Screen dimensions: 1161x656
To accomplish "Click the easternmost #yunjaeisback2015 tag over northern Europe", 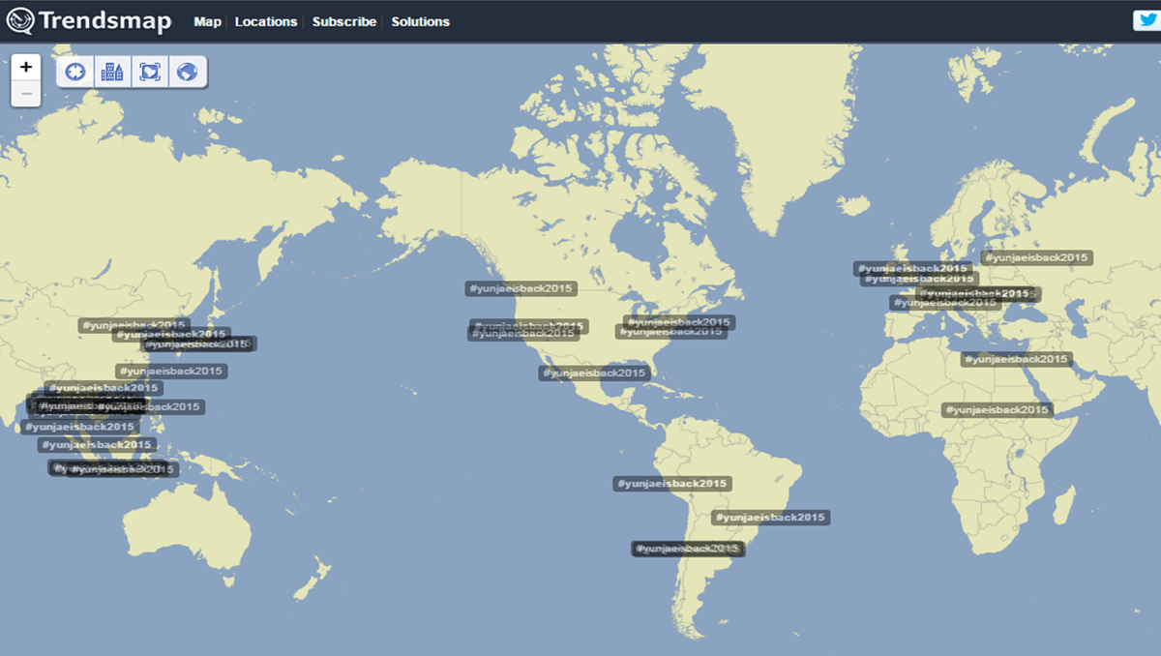I will [x=1037, y=257].
